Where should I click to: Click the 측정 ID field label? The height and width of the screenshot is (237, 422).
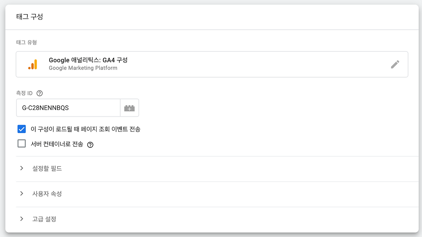[x=24, y=93]
